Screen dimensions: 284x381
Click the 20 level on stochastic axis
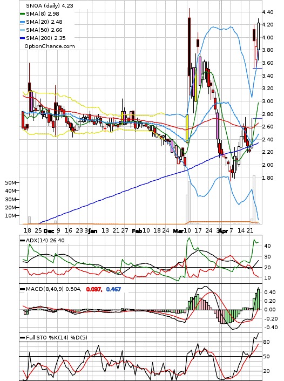click(267, 371)
